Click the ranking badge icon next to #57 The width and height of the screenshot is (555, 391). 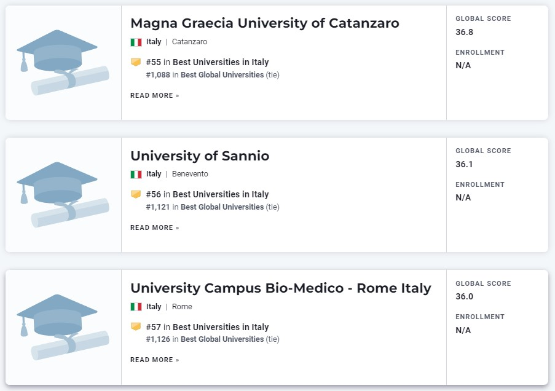pyautogui.click(x=136, y=326)
